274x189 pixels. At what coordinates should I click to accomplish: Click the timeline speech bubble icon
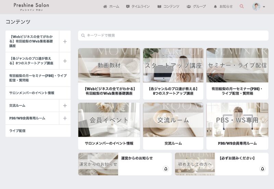128,7
